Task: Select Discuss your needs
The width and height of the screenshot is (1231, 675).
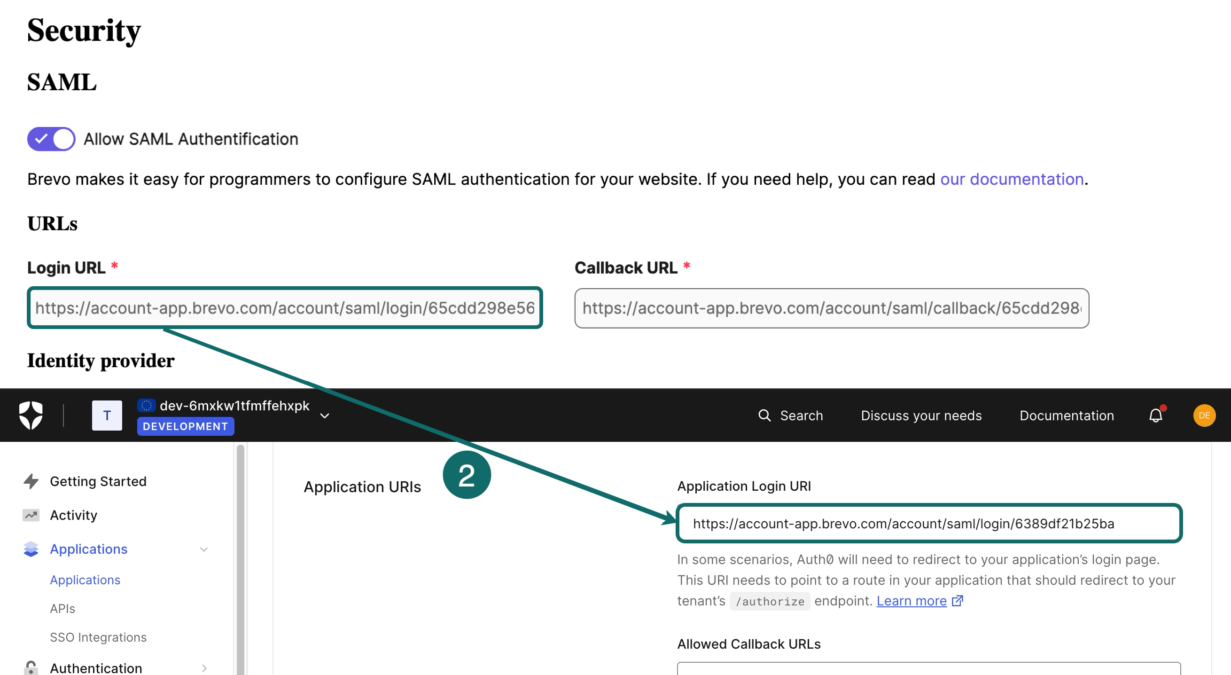Action: tap(922, 415)
